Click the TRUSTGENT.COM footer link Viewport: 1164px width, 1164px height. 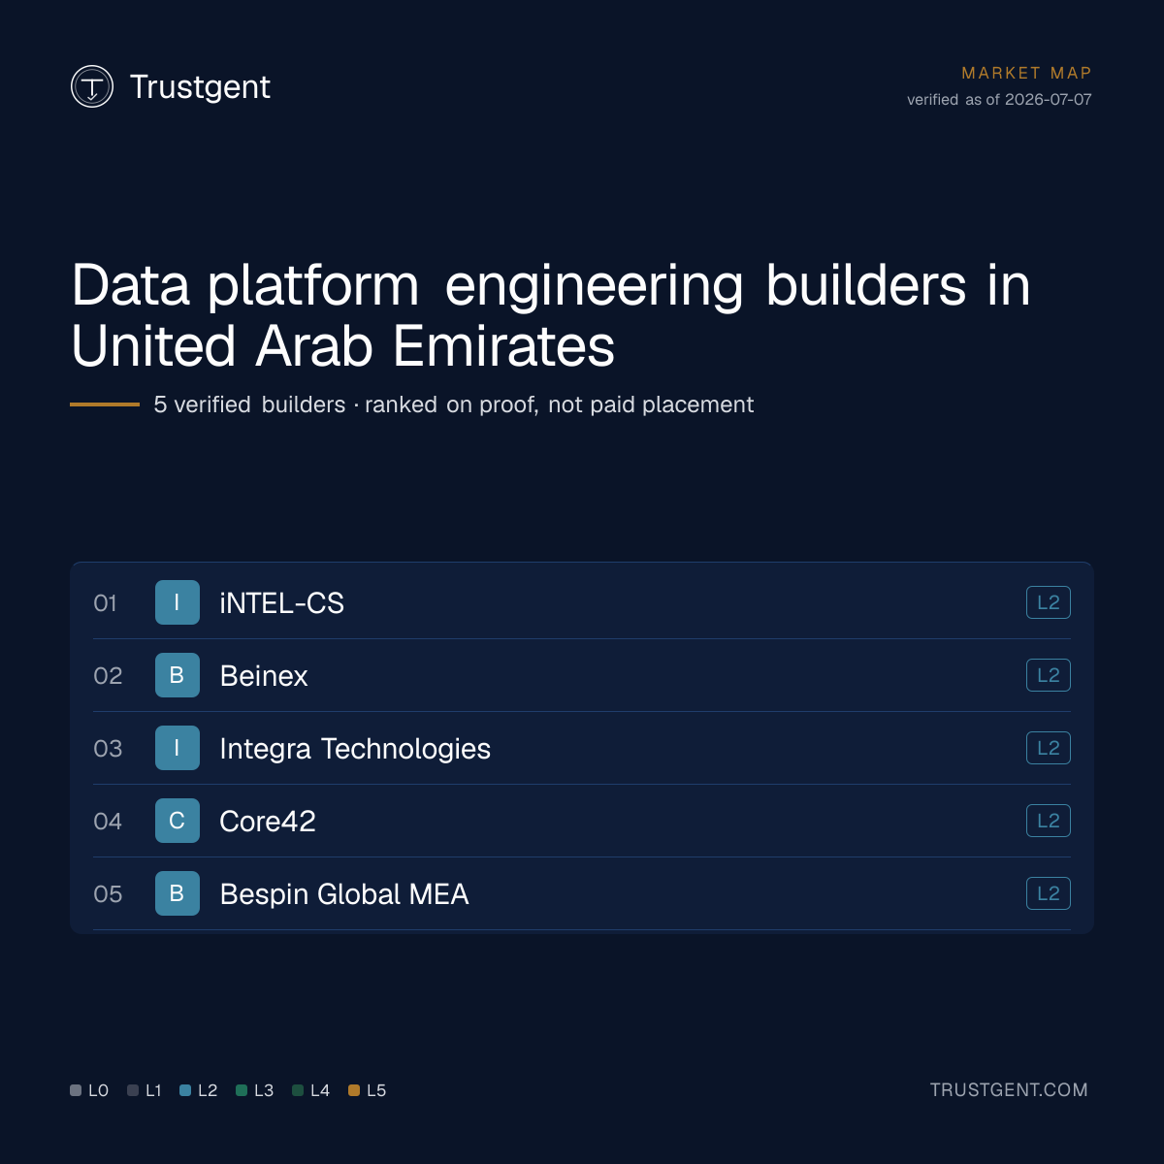[1009, 1090]
